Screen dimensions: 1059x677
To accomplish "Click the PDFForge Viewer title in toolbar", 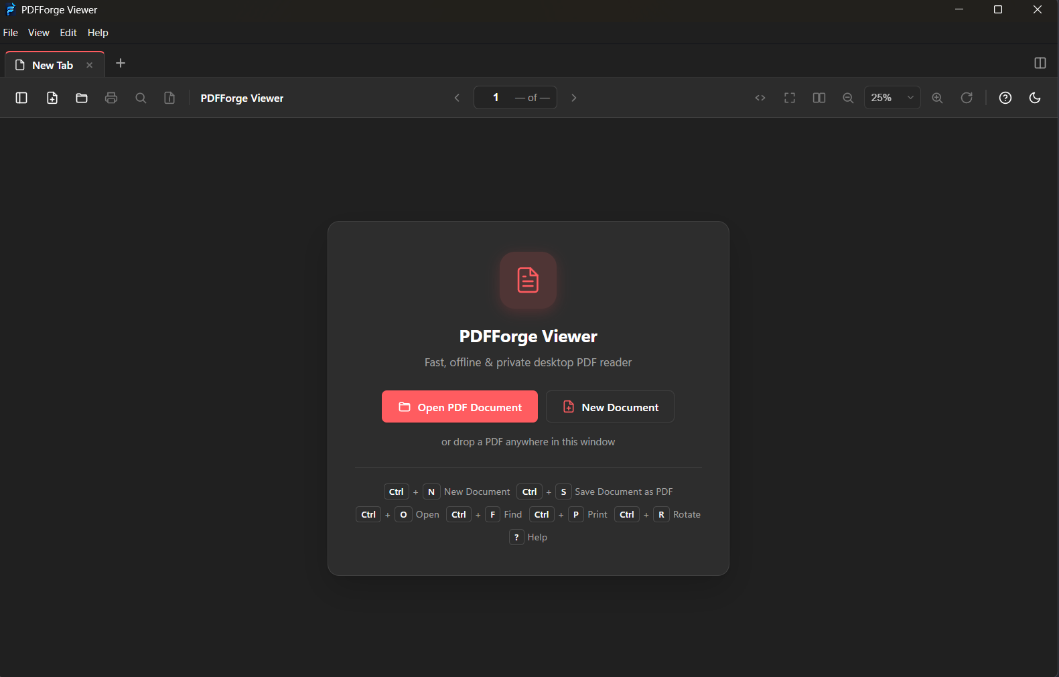I will tap(242, 98).
